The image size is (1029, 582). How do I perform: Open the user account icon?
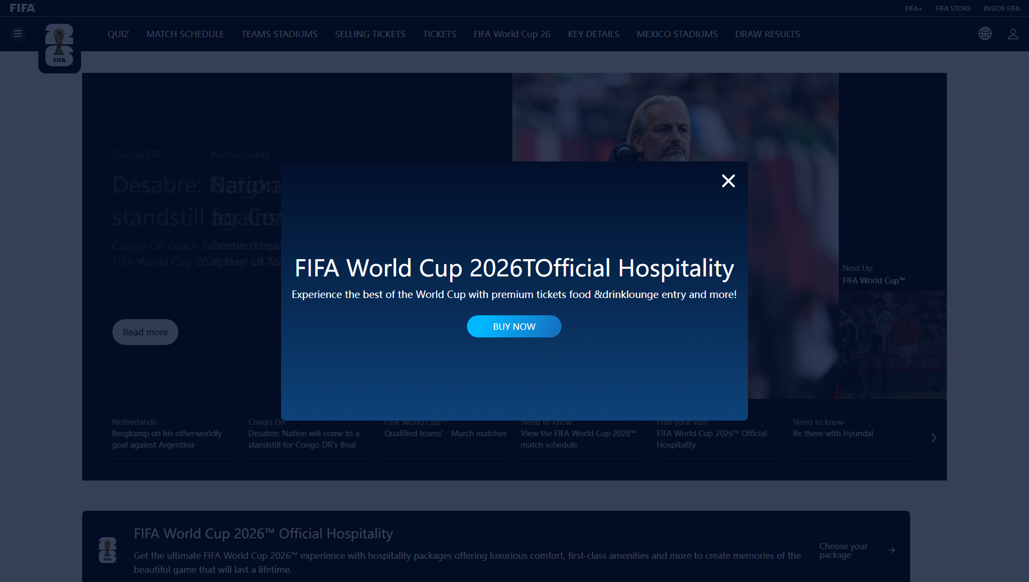pyautogui.click(x=1013, y=34)
